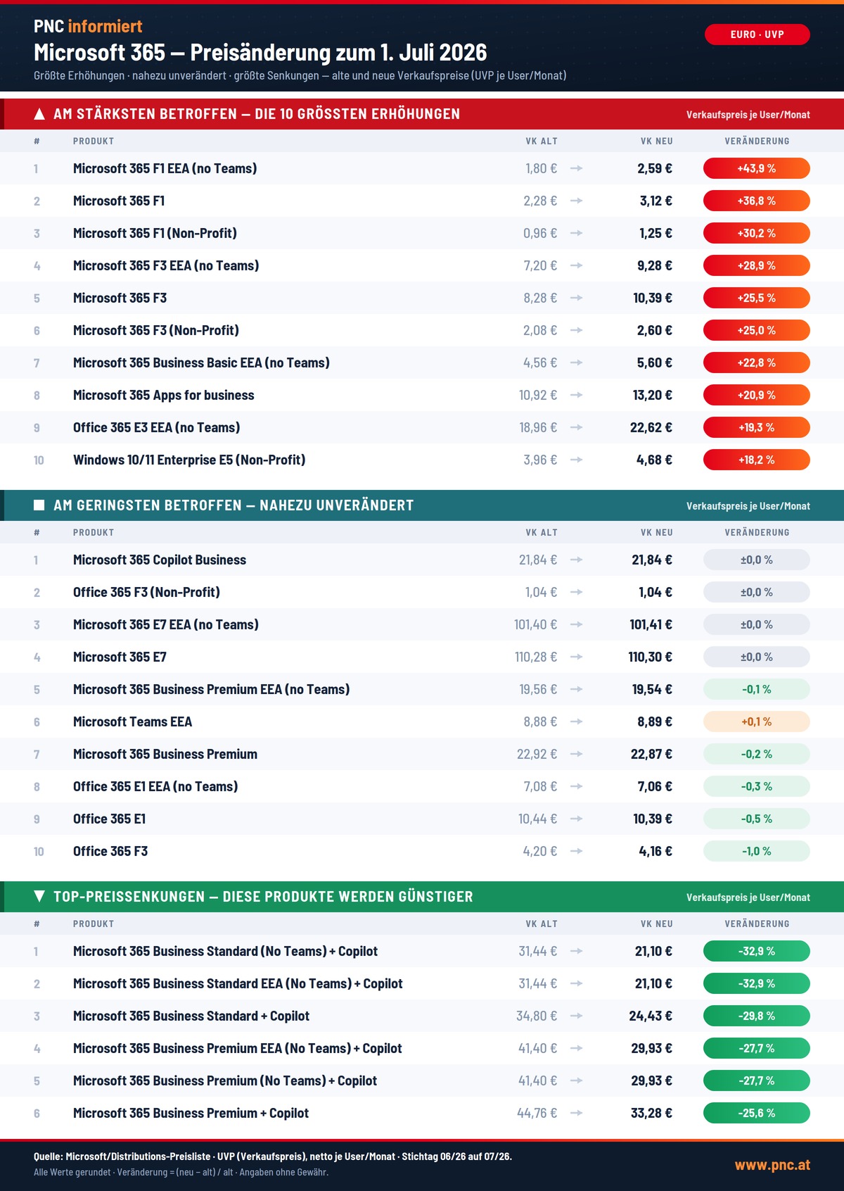The height and width of the screenshot is (1191, 844).
Task: Click the orange +0,1 % pill for Teams EEA
Action: 757,721
